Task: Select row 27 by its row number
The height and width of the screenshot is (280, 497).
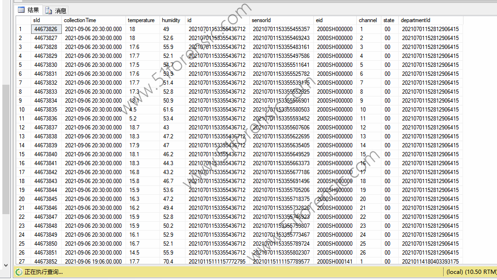Action: [22, 262]
